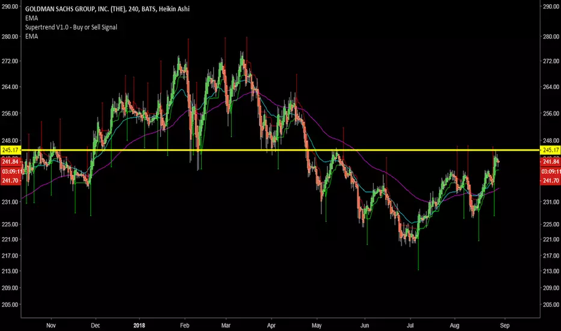Click the 256.00 price on the right axis

tap(551, 113)
